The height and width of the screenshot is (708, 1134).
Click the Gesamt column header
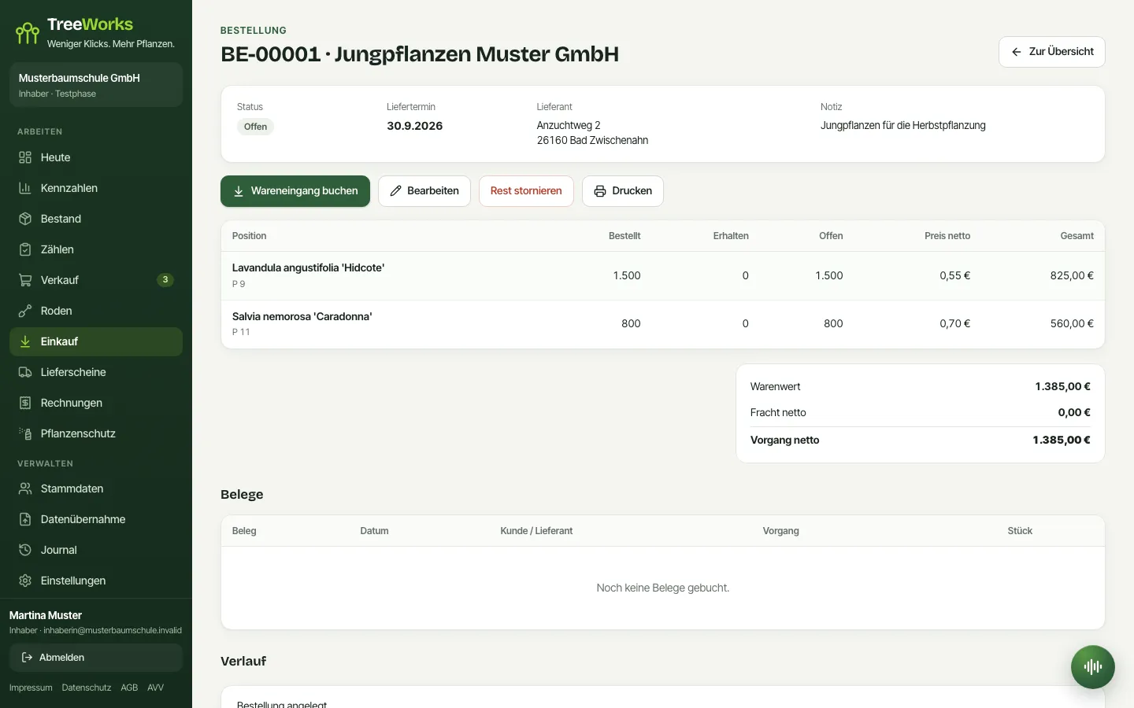[1077, 236]
